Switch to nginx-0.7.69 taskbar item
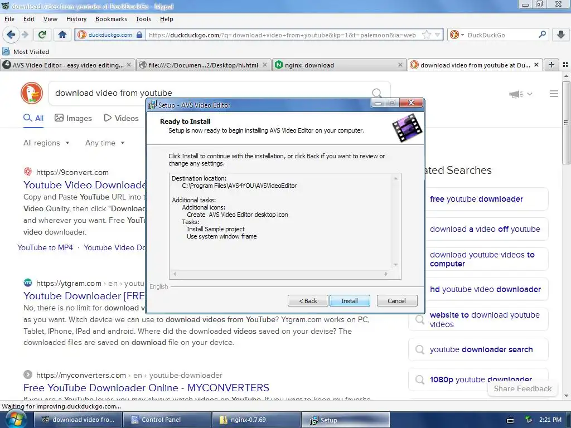 coord(257,420)
